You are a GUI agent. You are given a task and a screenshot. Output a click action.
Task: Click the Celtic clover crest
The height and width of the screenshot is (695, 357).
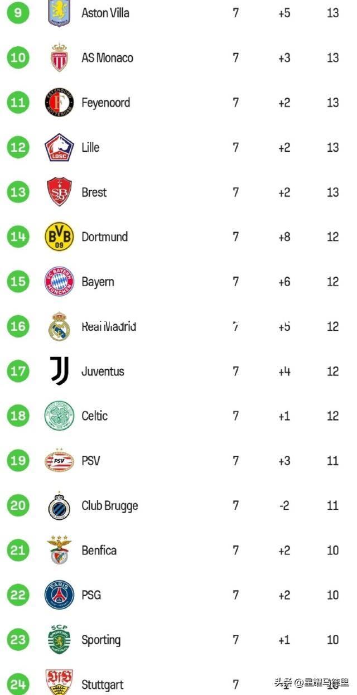point(59,416)
